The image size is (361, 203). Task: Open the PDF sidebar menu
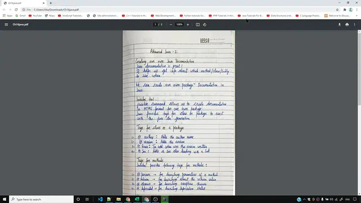coord(6,24)
